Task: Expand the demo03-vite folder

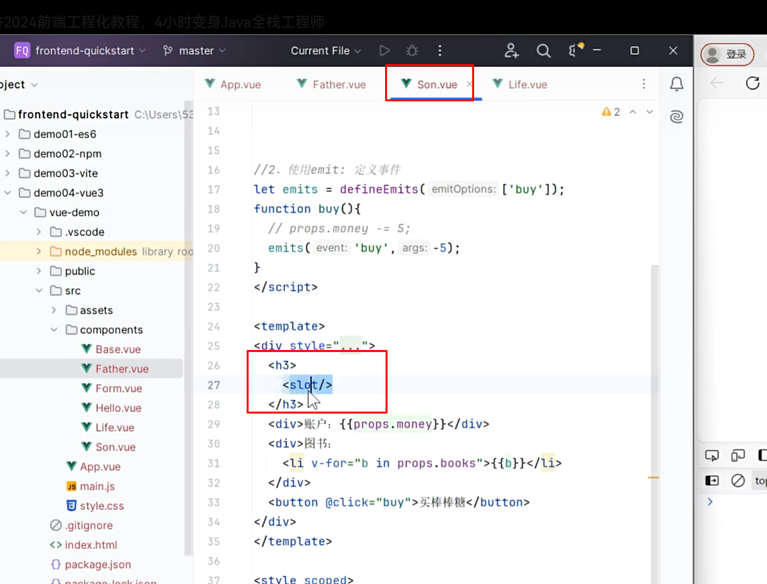Action: (x=7, y=173)
